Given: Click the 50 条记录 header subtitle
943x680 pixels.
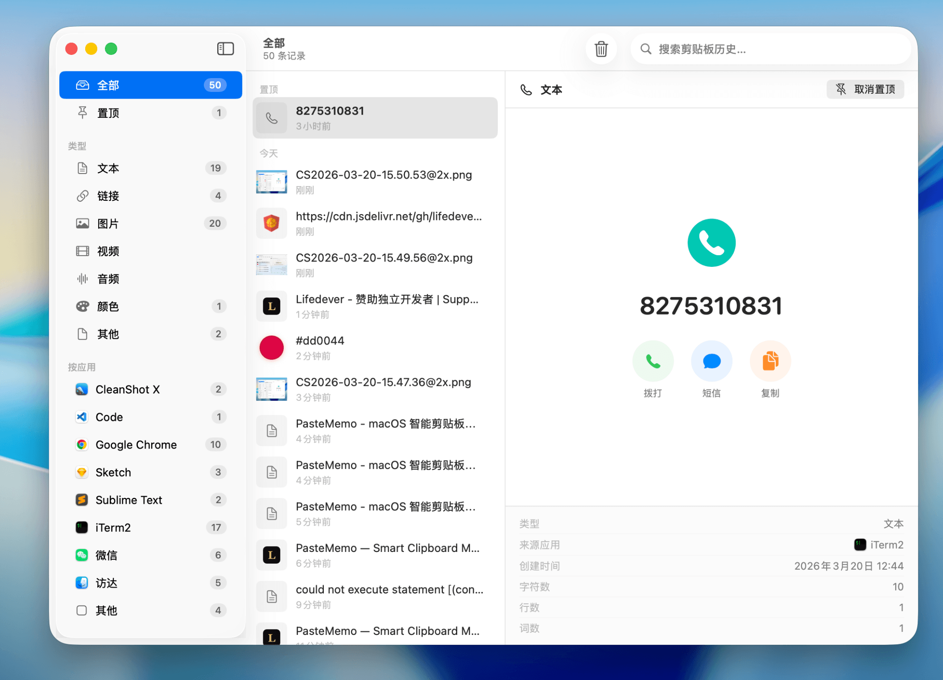Looking at the screenshot, I should [284, 56].
